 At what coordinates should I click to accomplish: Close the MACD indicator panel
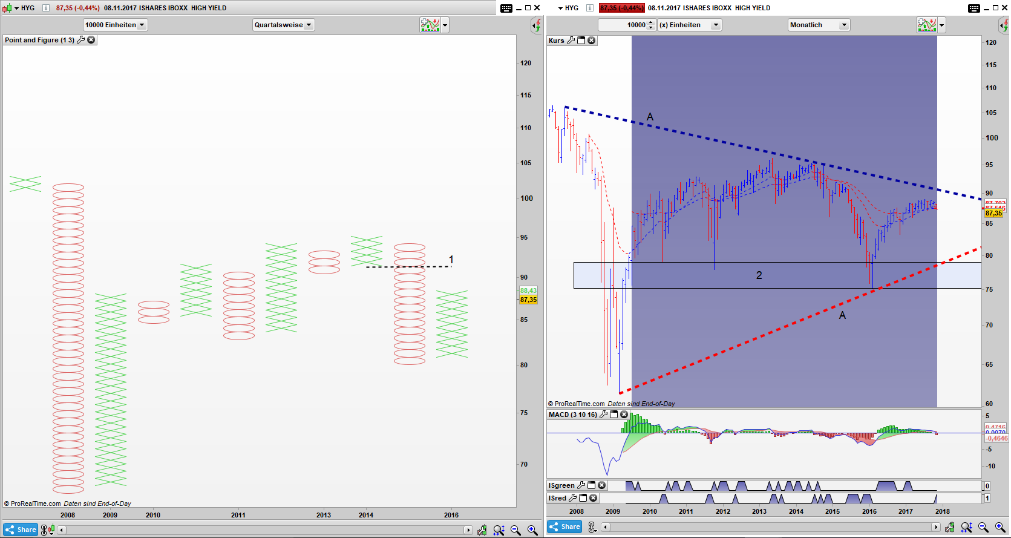(x=624, y=415)
